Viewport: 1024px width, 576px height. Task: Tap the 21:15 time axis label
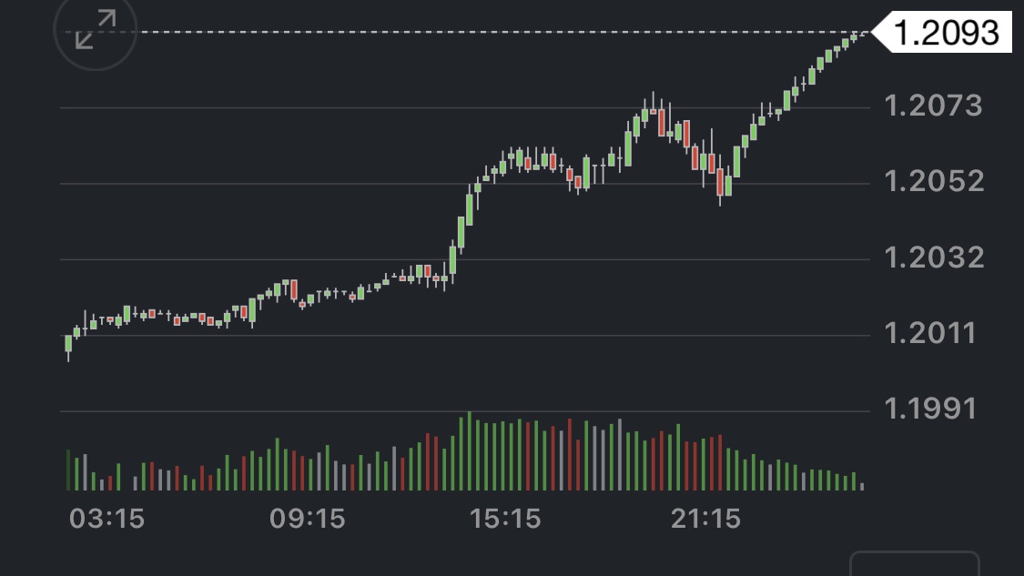tap(705, 520)
